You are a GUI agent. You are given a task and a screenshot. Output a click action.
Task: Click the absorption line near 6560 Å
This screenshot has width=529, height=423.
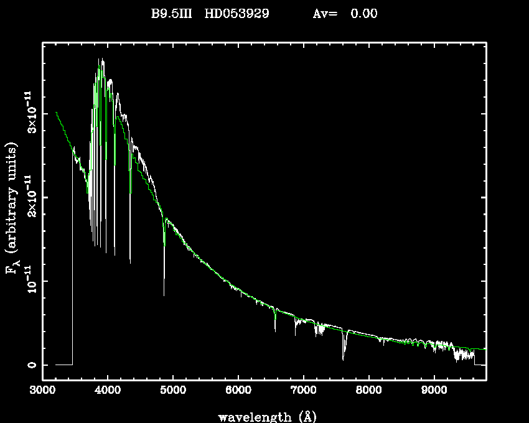coord(275,323)
